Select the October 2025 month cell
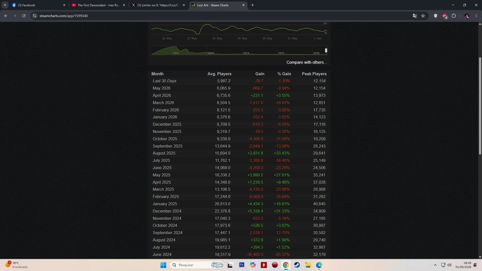The image size is (482, 271). tap(165, 139)
